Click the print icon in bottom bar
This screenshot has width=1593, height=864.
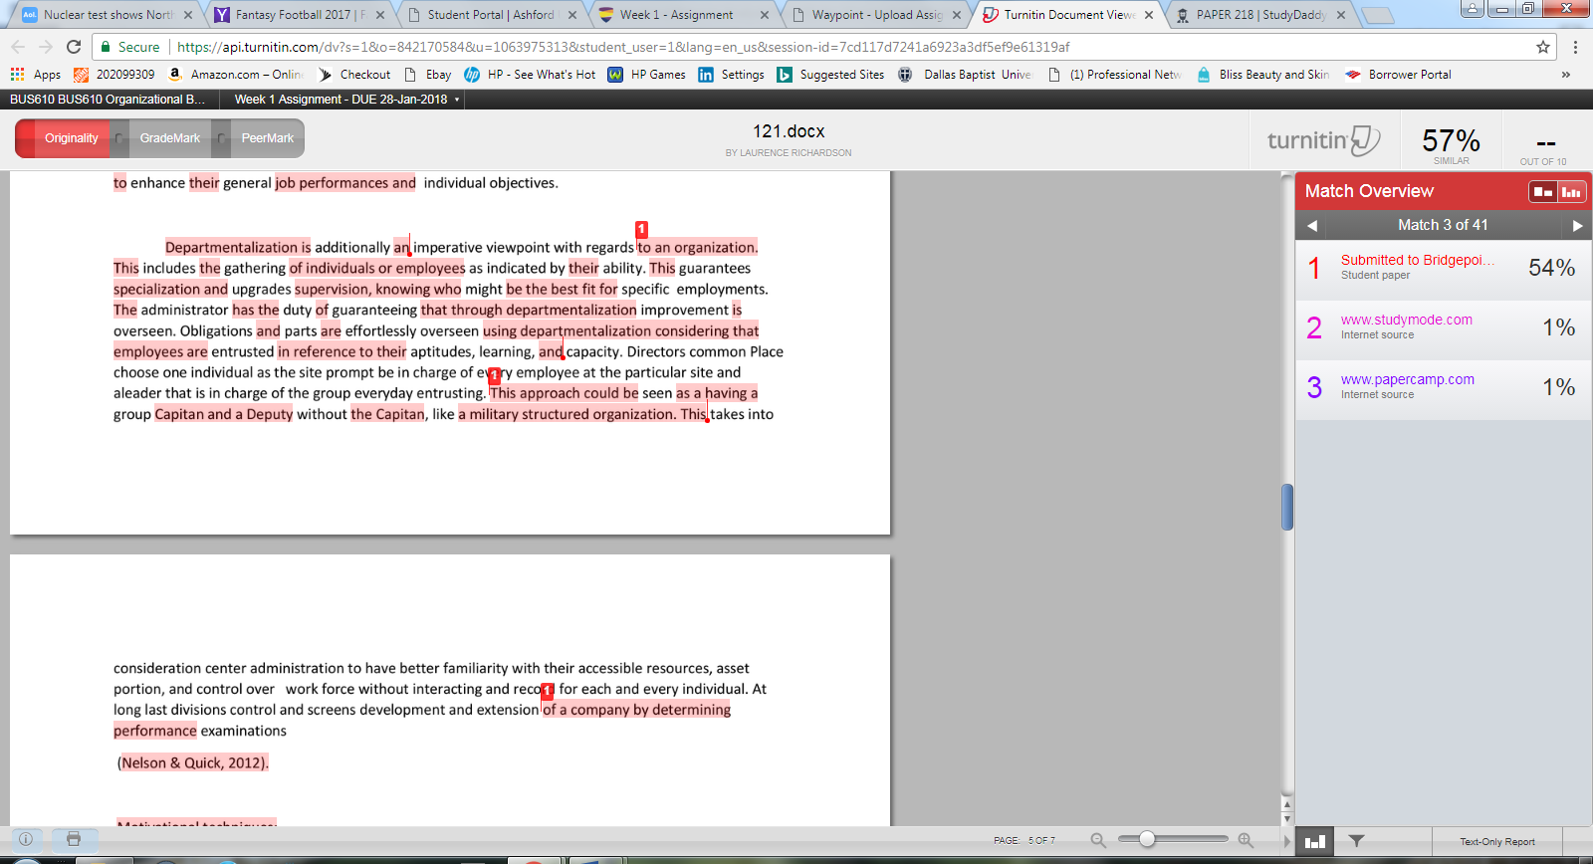click(74, 839)
